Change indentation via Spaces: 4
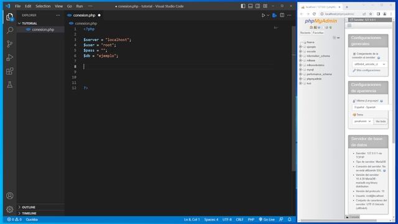Screen dimensions: 398x224 coord(211,220)
